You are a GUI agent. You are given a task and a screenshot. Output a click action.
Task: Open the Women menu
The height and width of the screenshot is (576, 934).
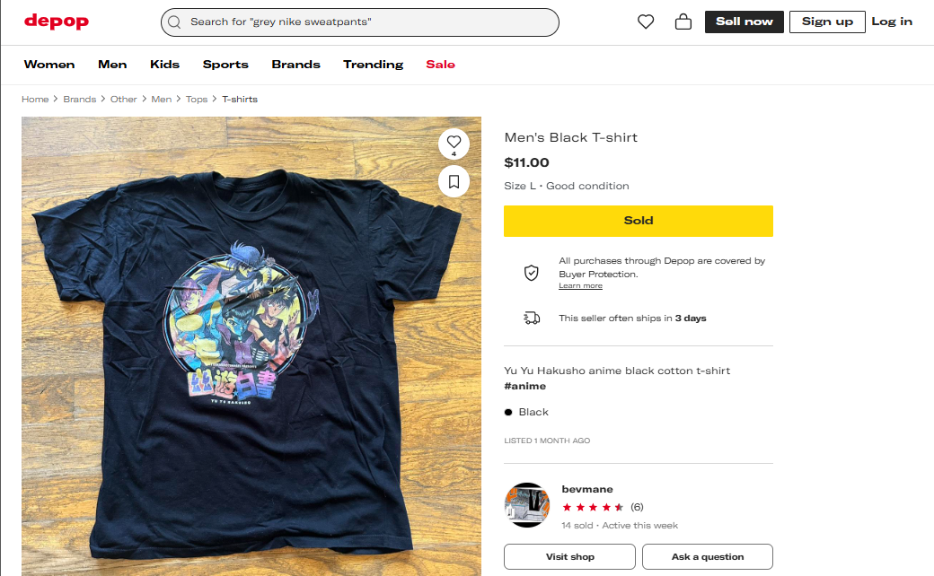[49, 65]
